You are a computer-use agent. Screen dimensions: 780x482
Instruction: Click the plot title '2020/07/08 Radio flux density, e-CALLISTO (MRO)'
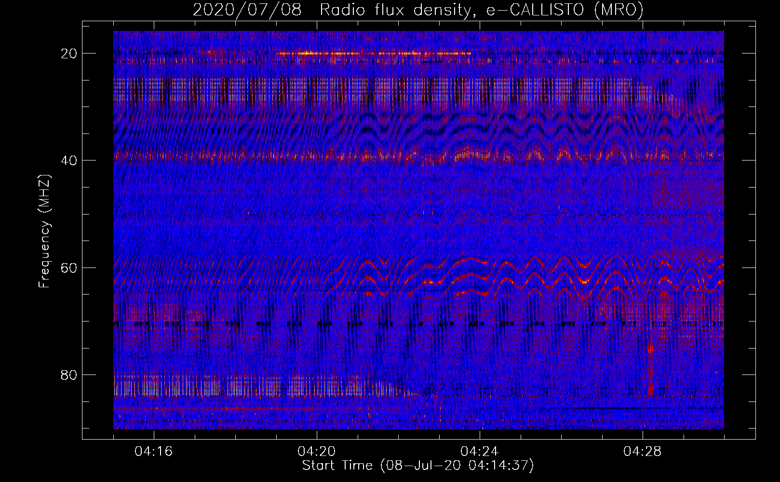pyautogui.click(x=418, y=10)
